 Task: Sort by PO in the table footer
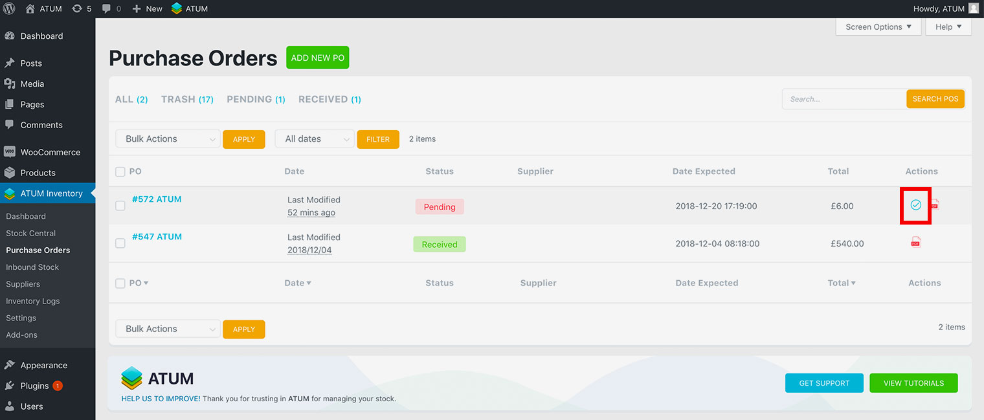pyautogui.click(x=139, y=283)
